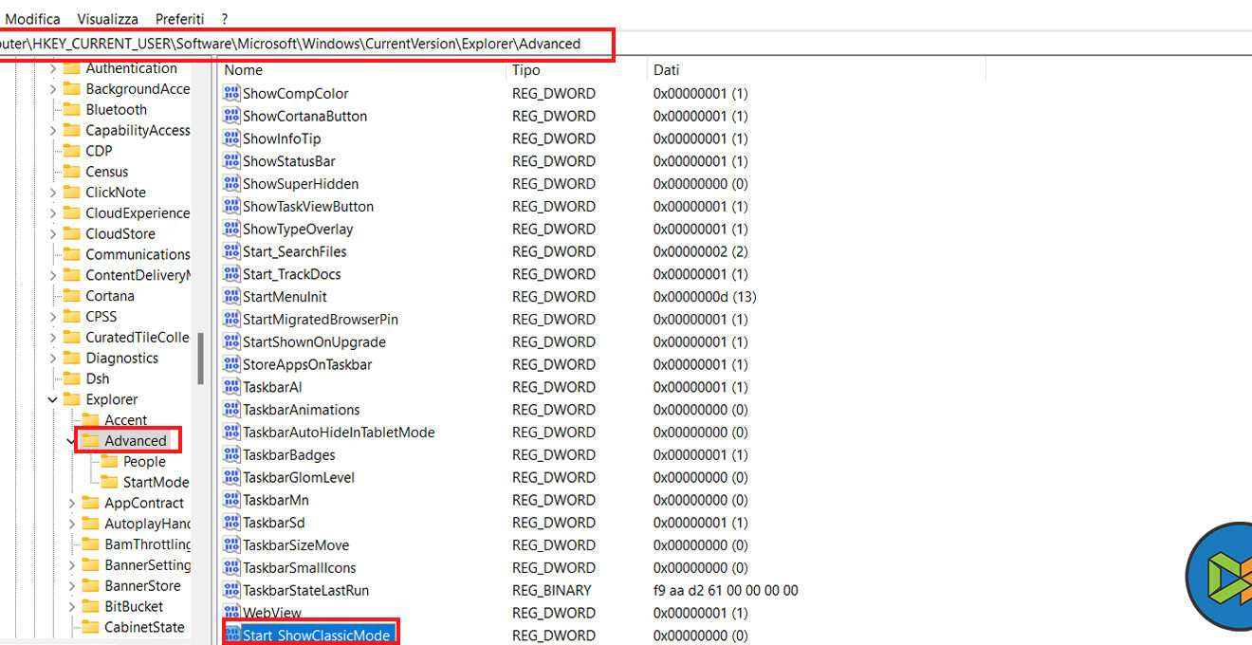The image size is (1252, 645).
Task: Select the StartShownOnUpgrade value icon
Action: click(231, 341)
